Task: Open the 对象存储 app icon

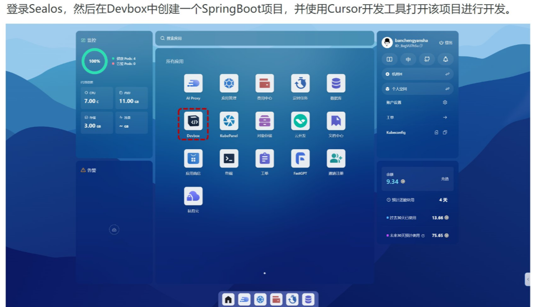Action: (265, 121)
